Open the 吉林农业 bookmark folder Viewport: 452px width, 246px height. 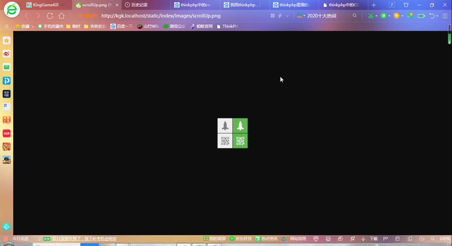click(x=95, y=26)
